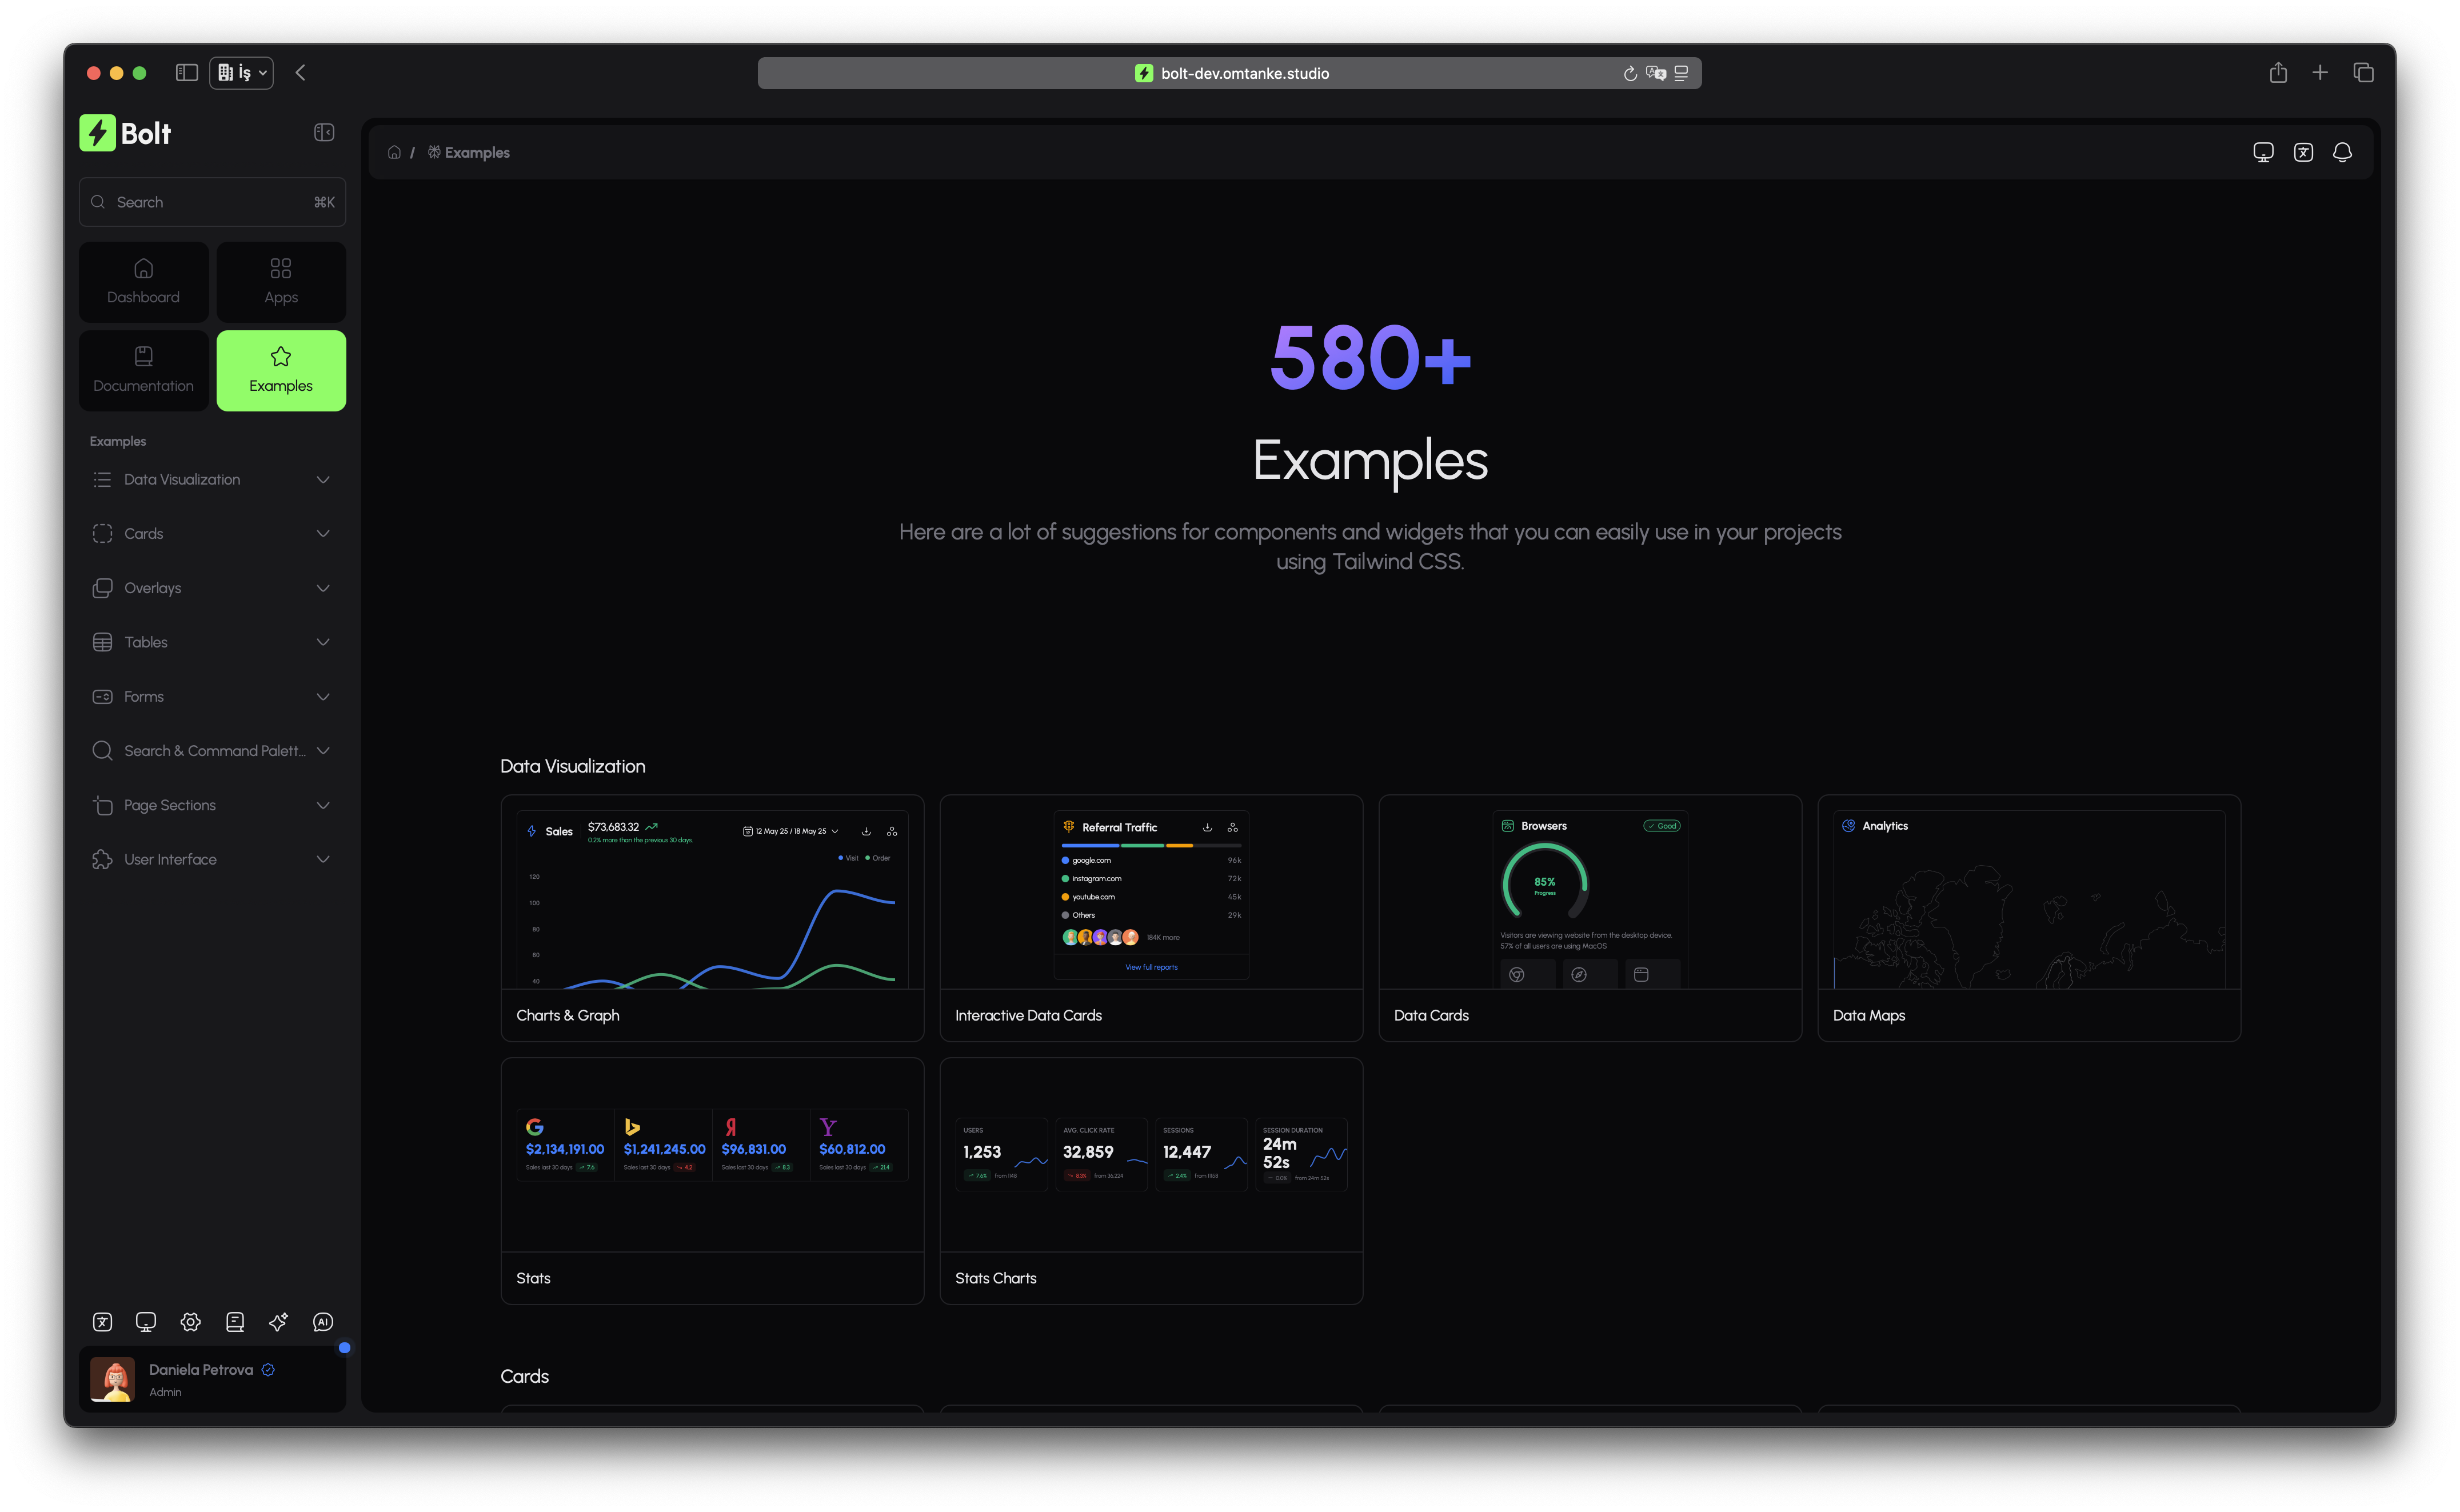
Task: Expand the Data Visualization section in sidebar
Action: [212, 479]
